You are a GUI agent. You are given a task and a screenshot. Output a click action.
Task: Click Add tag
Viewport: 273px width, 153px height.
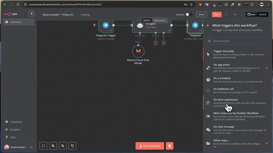point(84,15)
